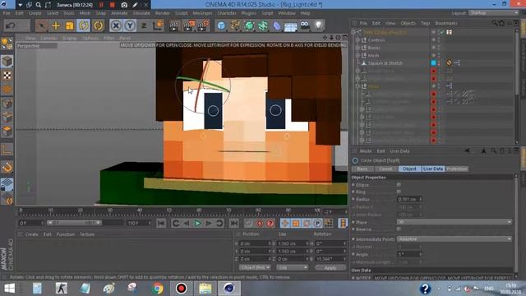Open Edit Render Settings icon
This screenshot has width=526, height=296.
click(203, 25)
